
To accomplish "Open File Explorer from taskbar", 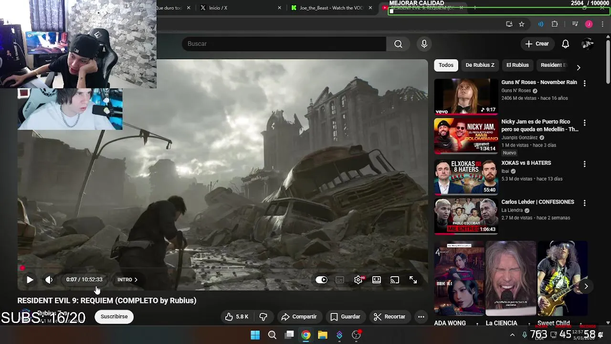I will [323, 335].
